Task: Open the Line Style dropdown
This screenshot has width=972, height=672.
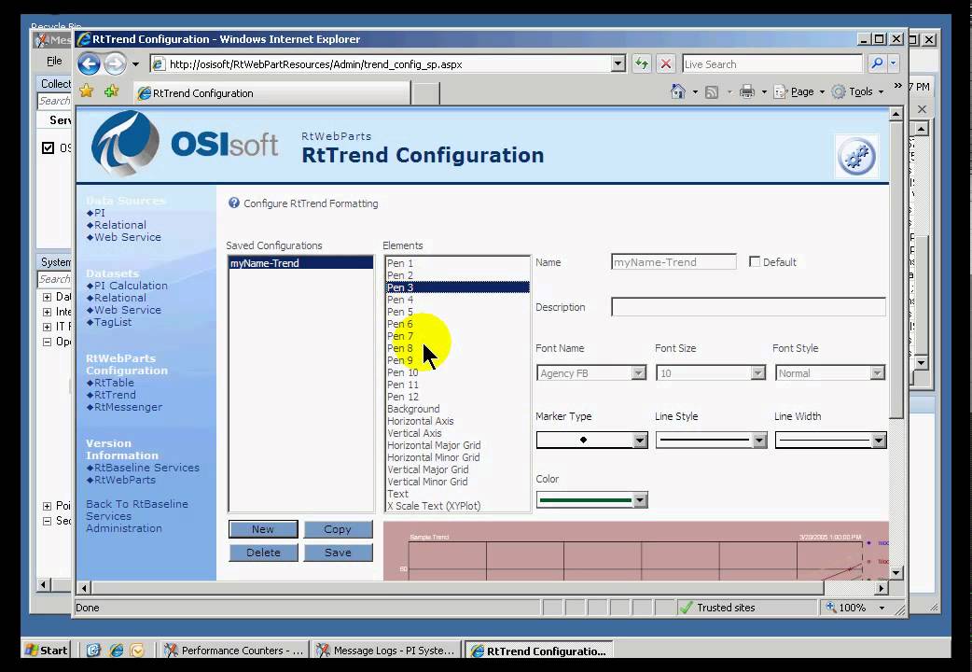Action: click(x=759, y=440)
